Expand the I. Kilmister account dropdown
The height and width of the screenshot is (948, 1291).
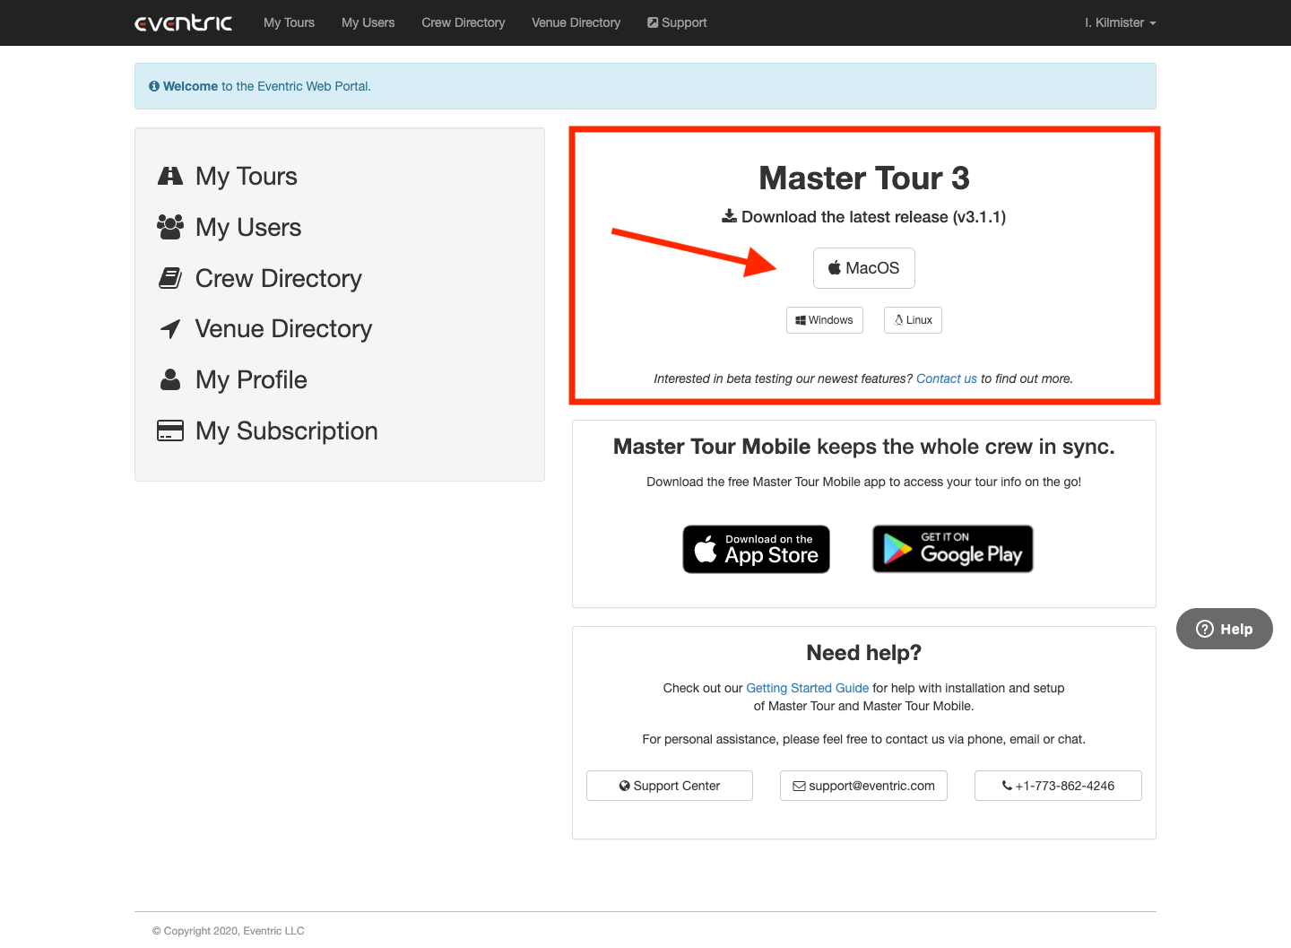1120,22
